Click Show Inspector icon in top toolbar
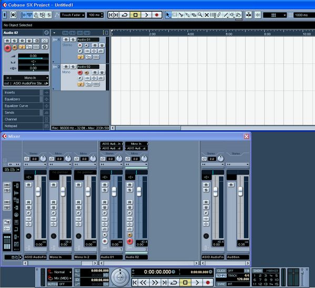The image size is (315, 288). (x=23, y=15)
